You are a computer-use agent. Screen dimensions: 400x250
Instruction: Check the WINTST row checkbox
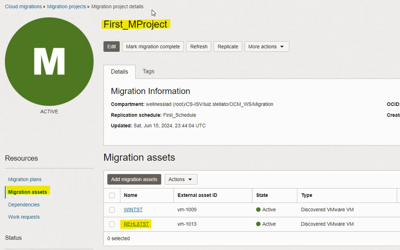[112, 210]
